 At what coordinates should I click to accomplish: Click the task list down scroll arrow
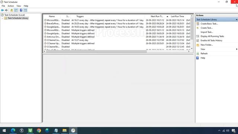192,48
